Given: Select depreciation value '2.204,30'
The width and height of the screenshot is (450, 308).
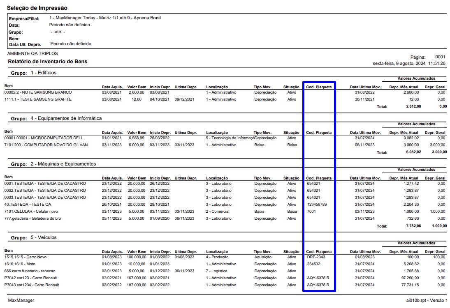Looking at the screenshot, I should 411,204.
